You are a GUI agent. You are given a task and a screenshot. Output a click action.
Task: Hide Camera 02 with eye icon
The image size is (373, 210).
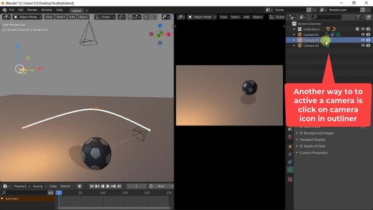(363, 40)
